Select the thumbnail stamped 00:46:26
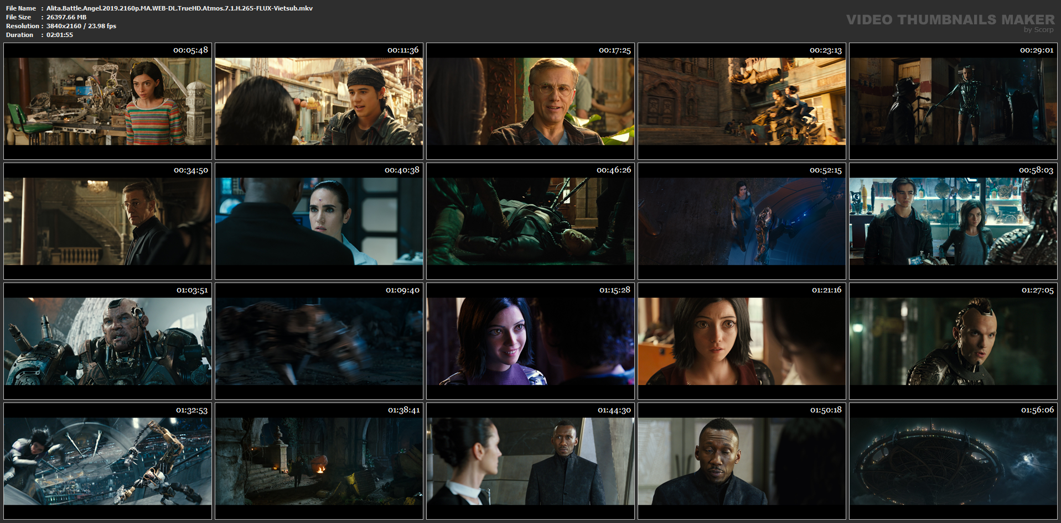1061x523 pixels. pyautogui.click(x=530, y=221)
